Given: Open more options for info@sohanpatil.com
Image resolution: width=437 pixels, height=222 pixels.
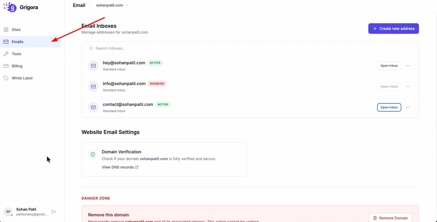Looking at the screenshot, I should (408, 86).
